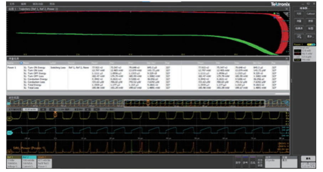
Task: Click the trigger position marker on waveform
Action: pyautogui.click(x=55, y=114)
